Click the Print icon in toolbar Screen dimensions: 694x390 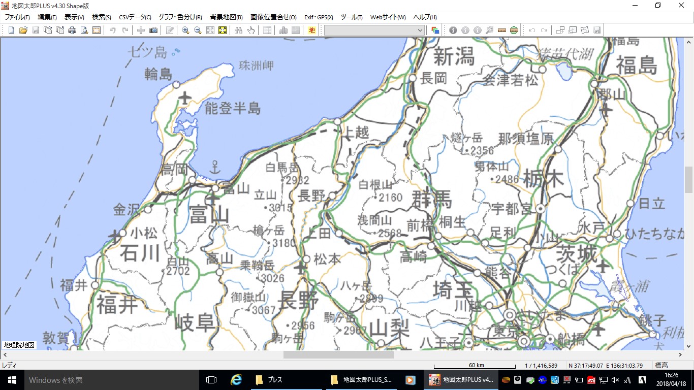point(72,30)
